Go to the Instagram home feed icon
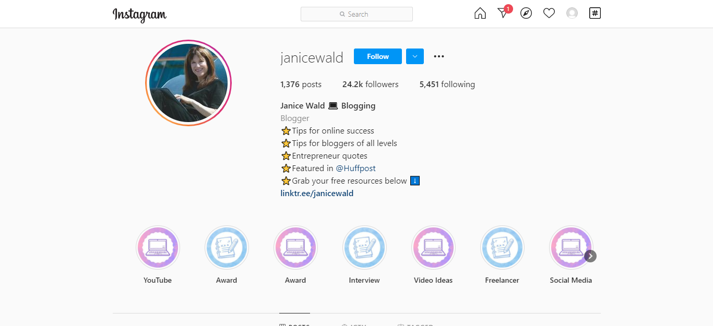This screenshot has height=326, width=713. point(480,14)
